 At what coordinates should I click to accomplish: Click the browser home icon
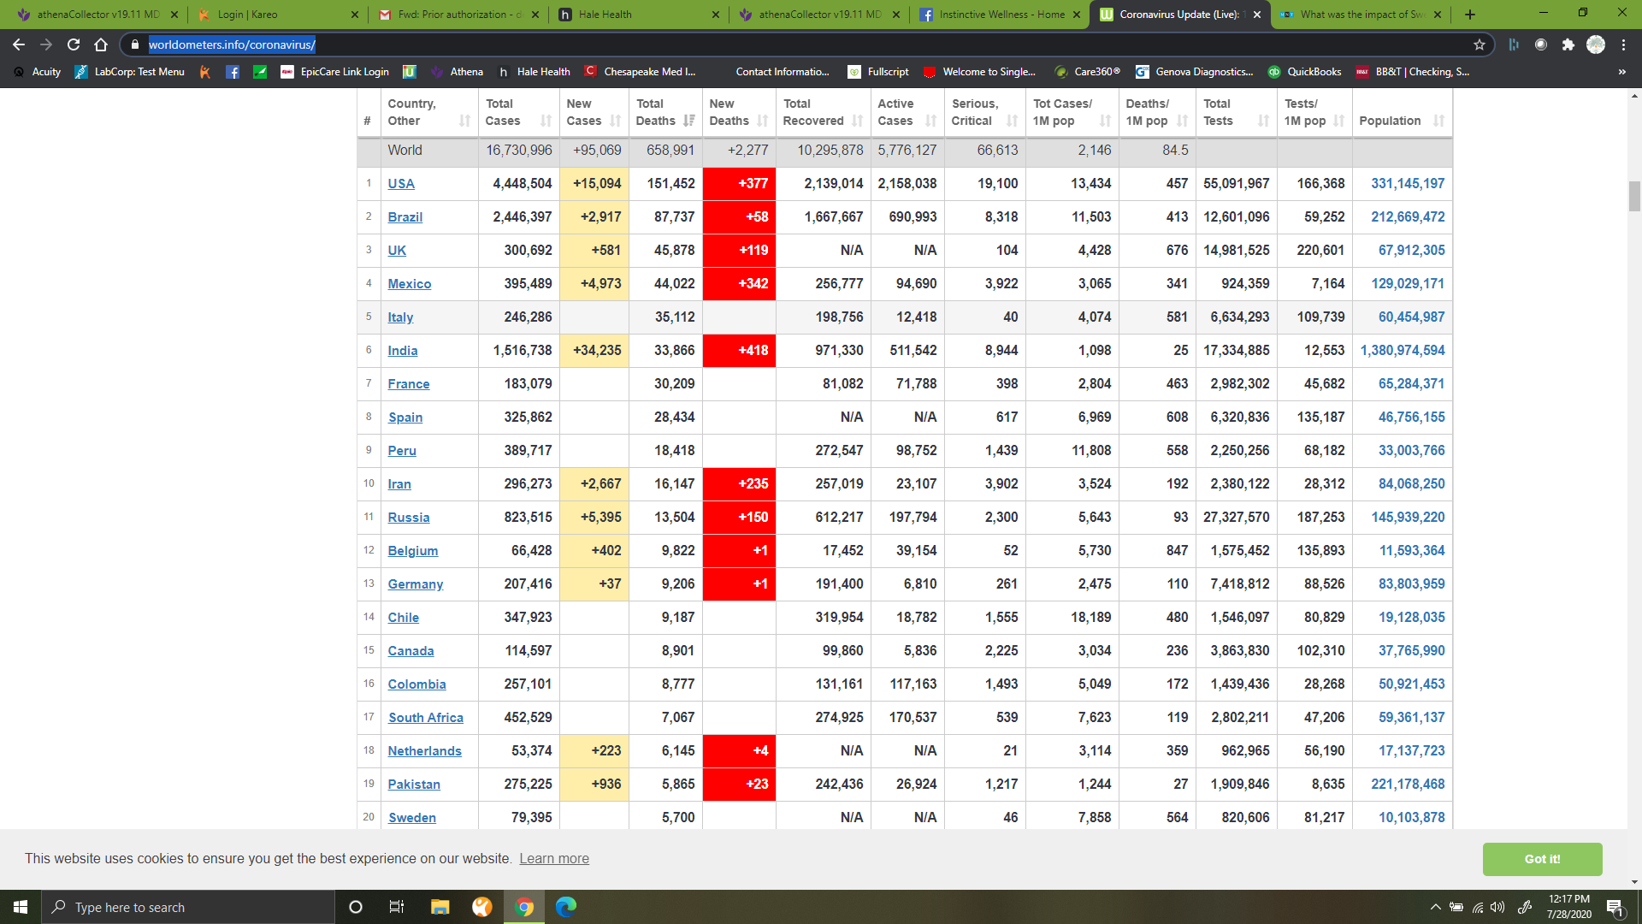click(x=101, y=44)
